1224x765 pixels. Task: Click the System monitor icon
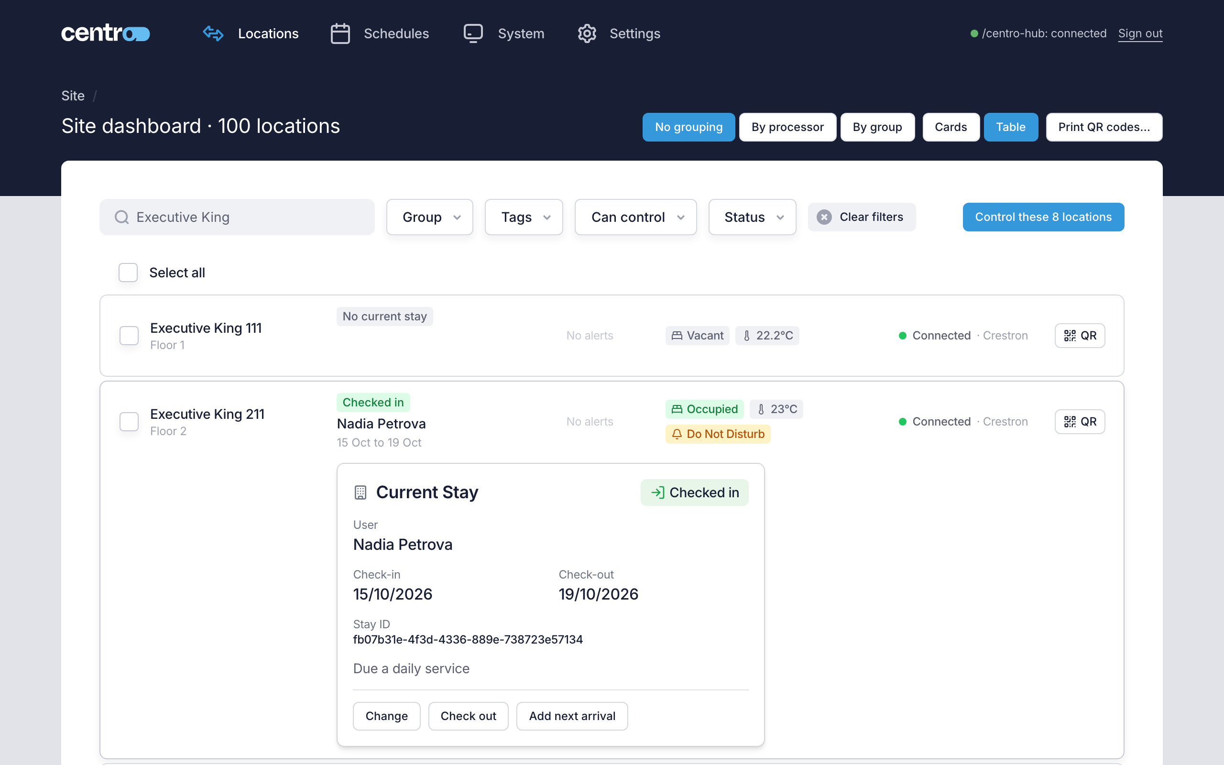pyautogui.click(x=473, y=33)
